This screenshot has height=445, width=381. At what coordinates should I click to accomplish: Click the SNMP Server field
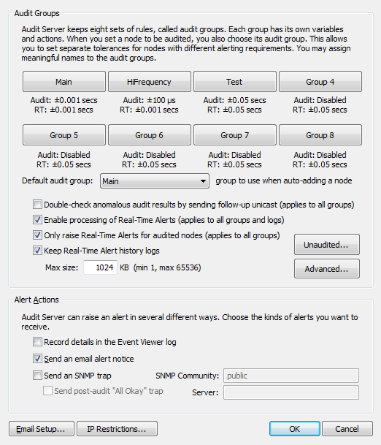click(x=291, y=392)
